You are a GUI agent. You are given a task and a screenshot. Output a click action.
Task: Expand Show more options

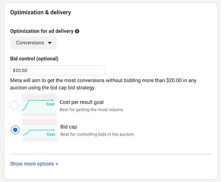pyautogui.click(x=32, y=164)
